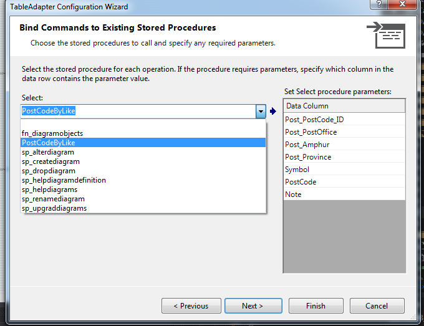Pick sp_alterdiagram stored procedure

(48, 152)
